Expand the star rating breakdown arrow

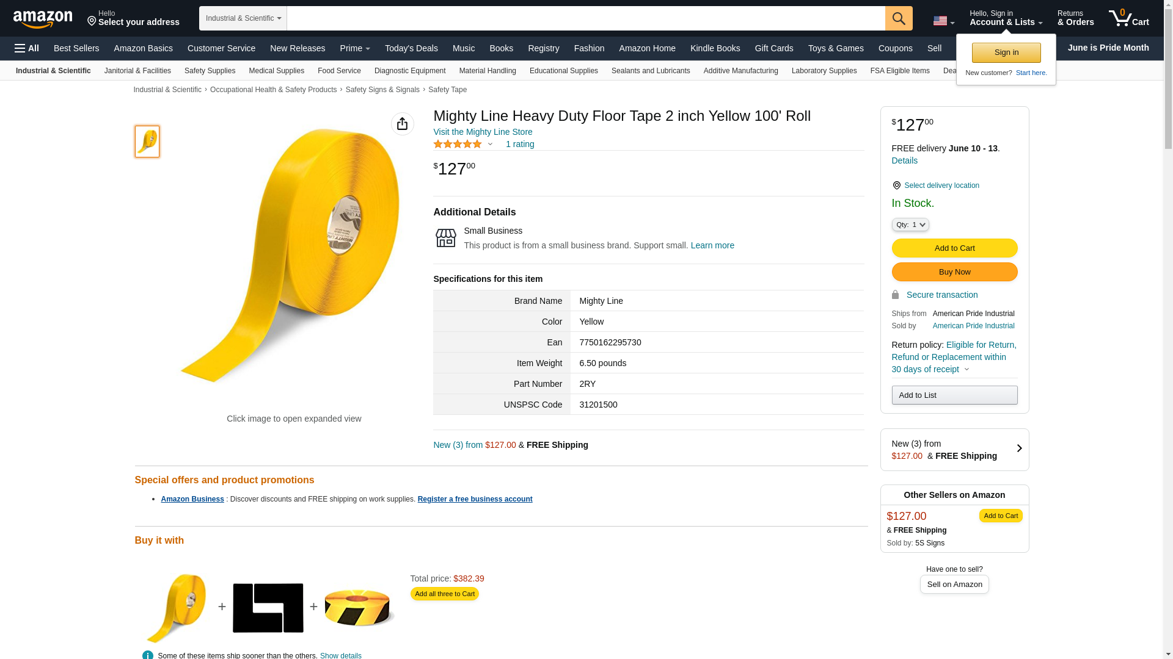(x=490, y=145)
